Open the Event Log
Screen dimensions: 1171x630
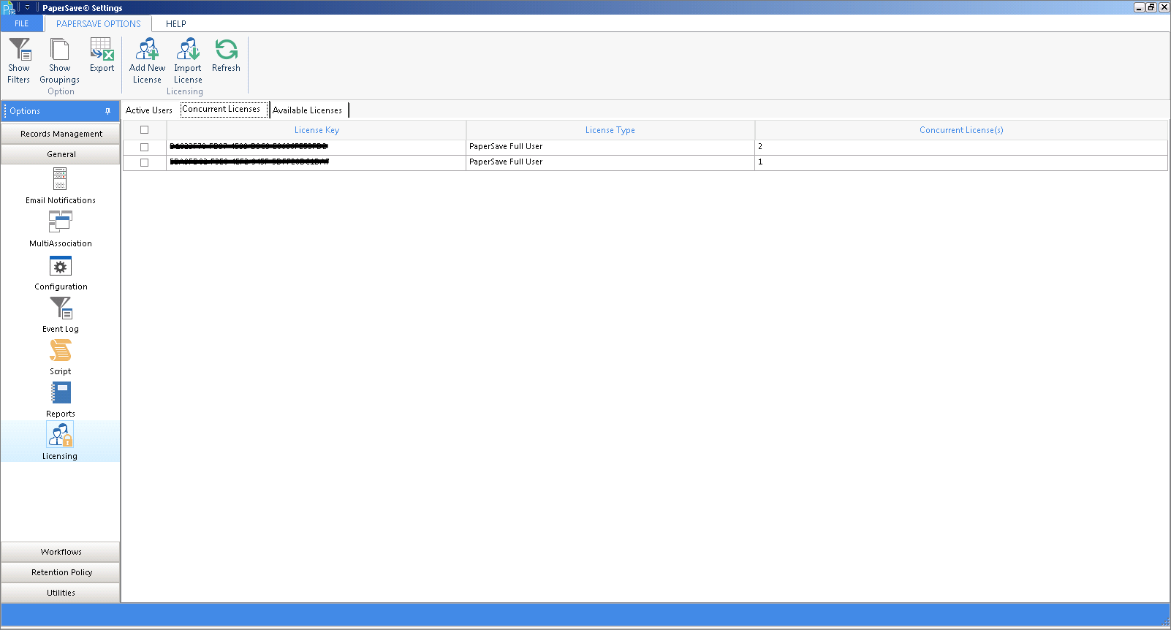coord(60,309)
